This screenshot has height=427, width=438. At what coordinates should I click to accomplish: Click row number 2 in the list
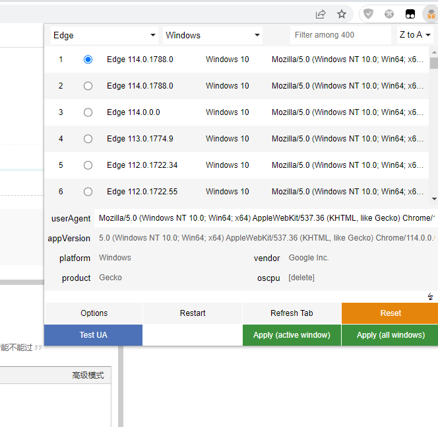pyautogui.click(x=61, y=86)
